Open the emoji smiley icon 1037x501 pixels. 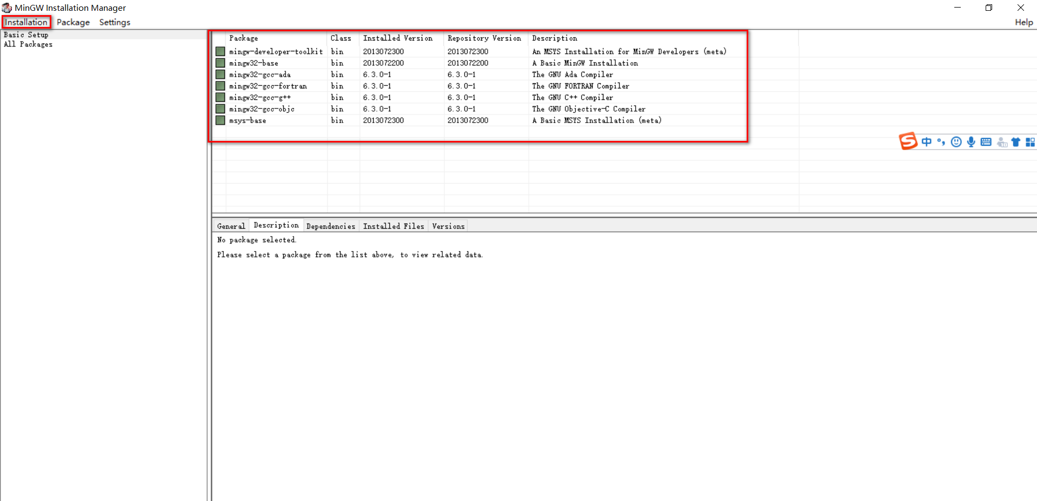[956, 142]
